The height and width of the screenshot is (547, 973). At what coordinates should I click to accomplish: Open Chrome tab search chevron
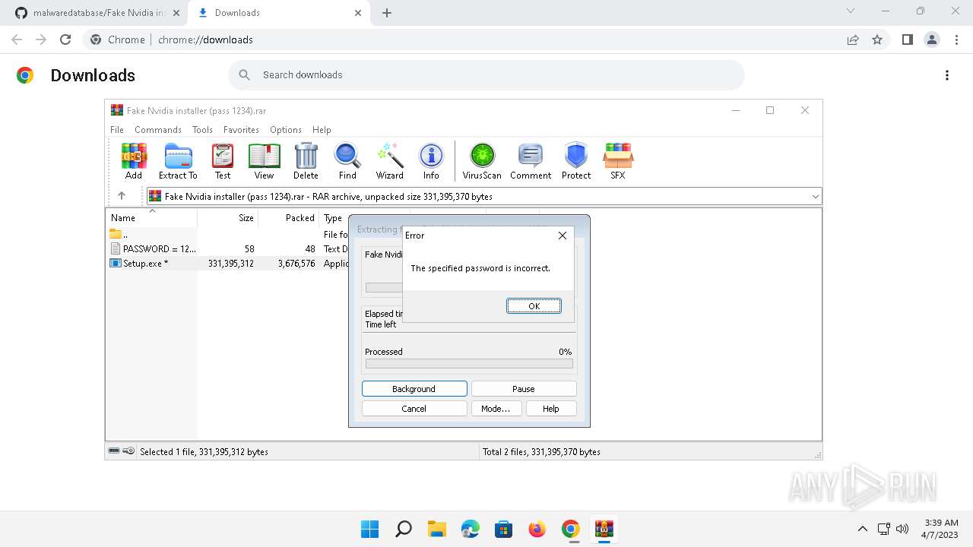(851, 11)
